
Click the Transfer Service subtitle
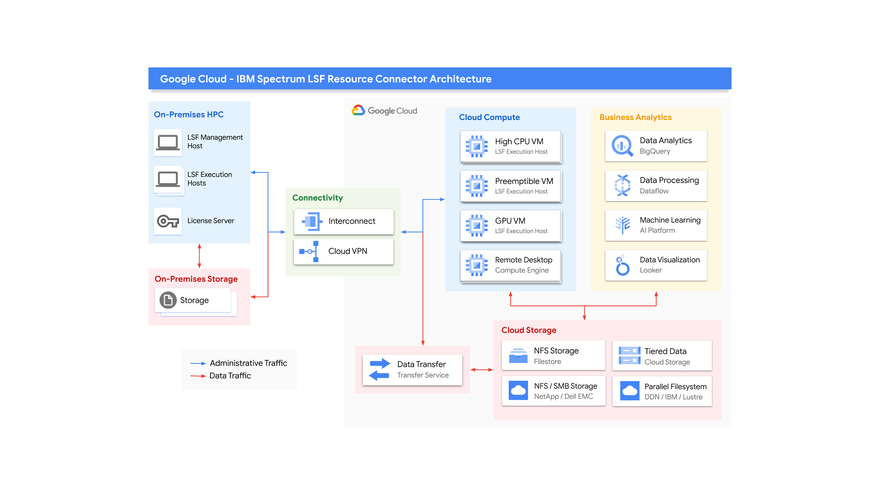coord(423,375)
